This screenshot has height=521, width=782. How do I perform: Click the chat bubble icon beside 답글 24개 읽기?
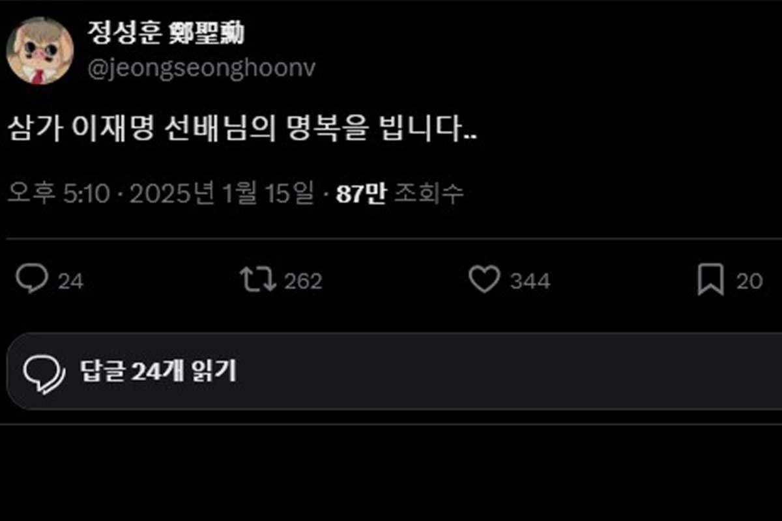point(44,372)
